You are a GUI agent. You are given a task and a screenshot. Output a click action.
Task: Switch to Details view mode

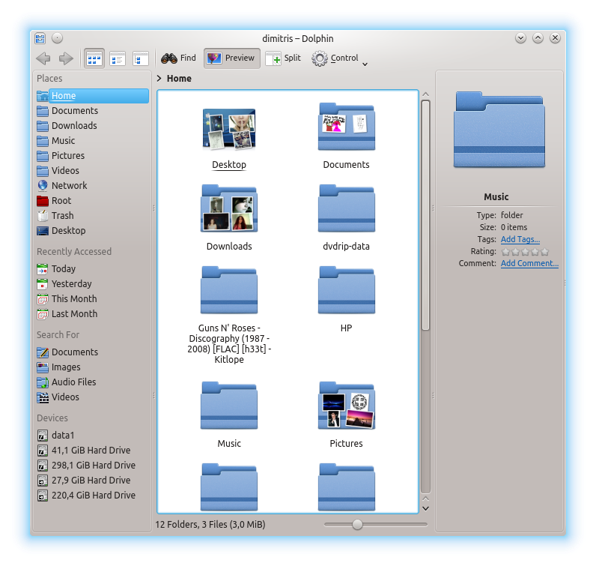tap(140, 58)
